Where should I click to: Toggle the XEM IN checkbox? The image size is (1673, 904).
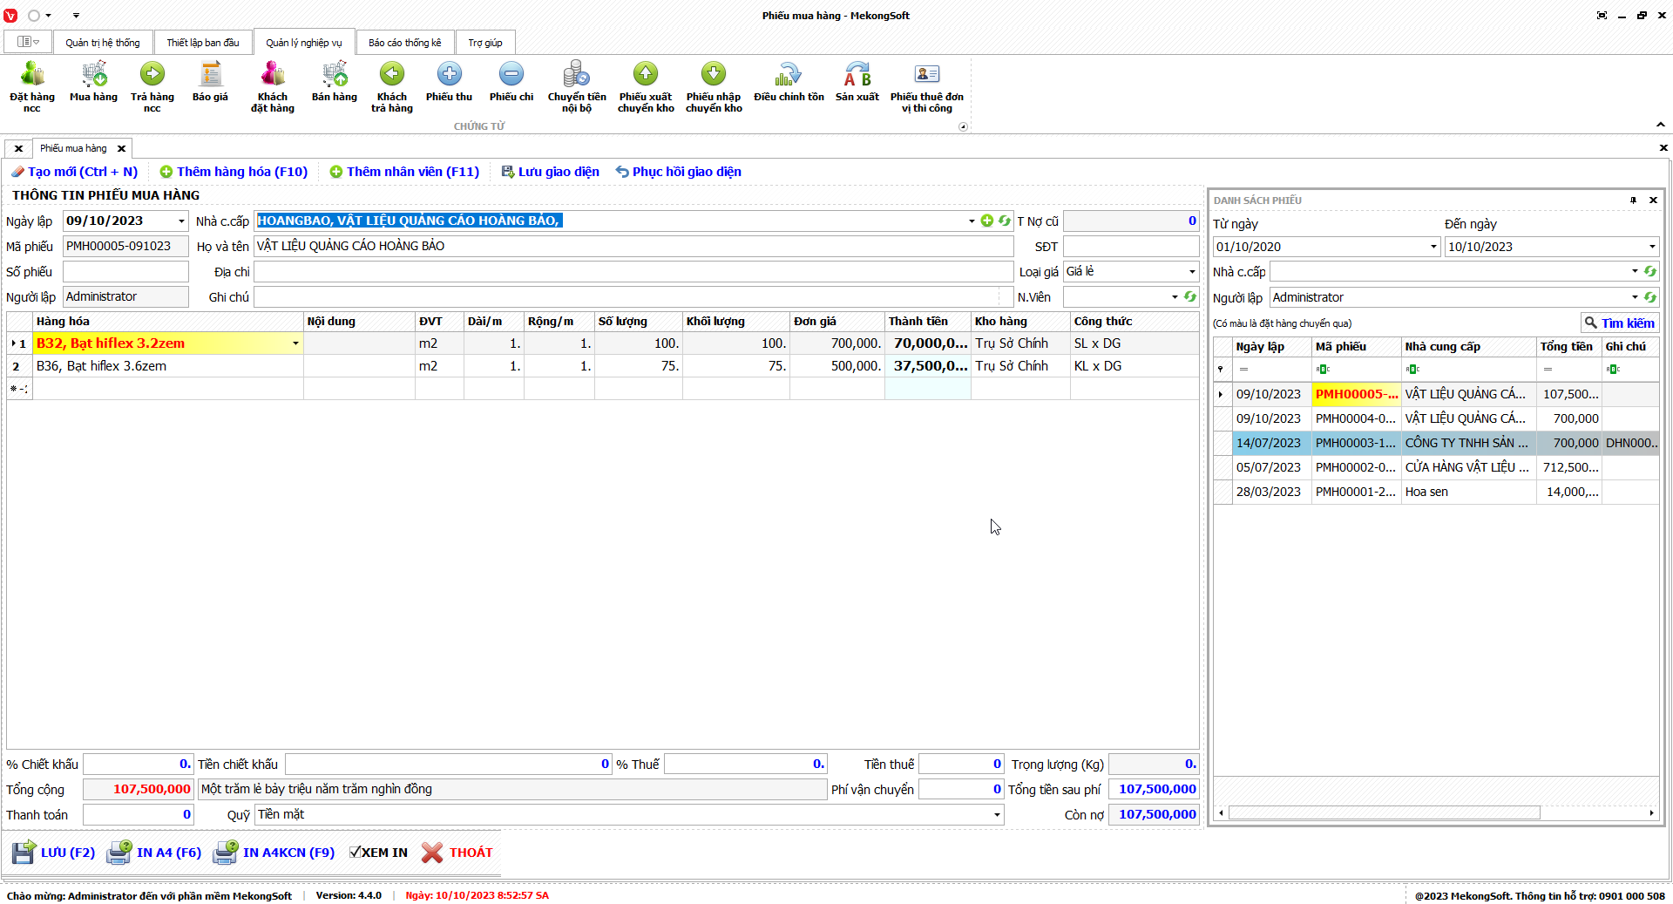coord(356,853)
